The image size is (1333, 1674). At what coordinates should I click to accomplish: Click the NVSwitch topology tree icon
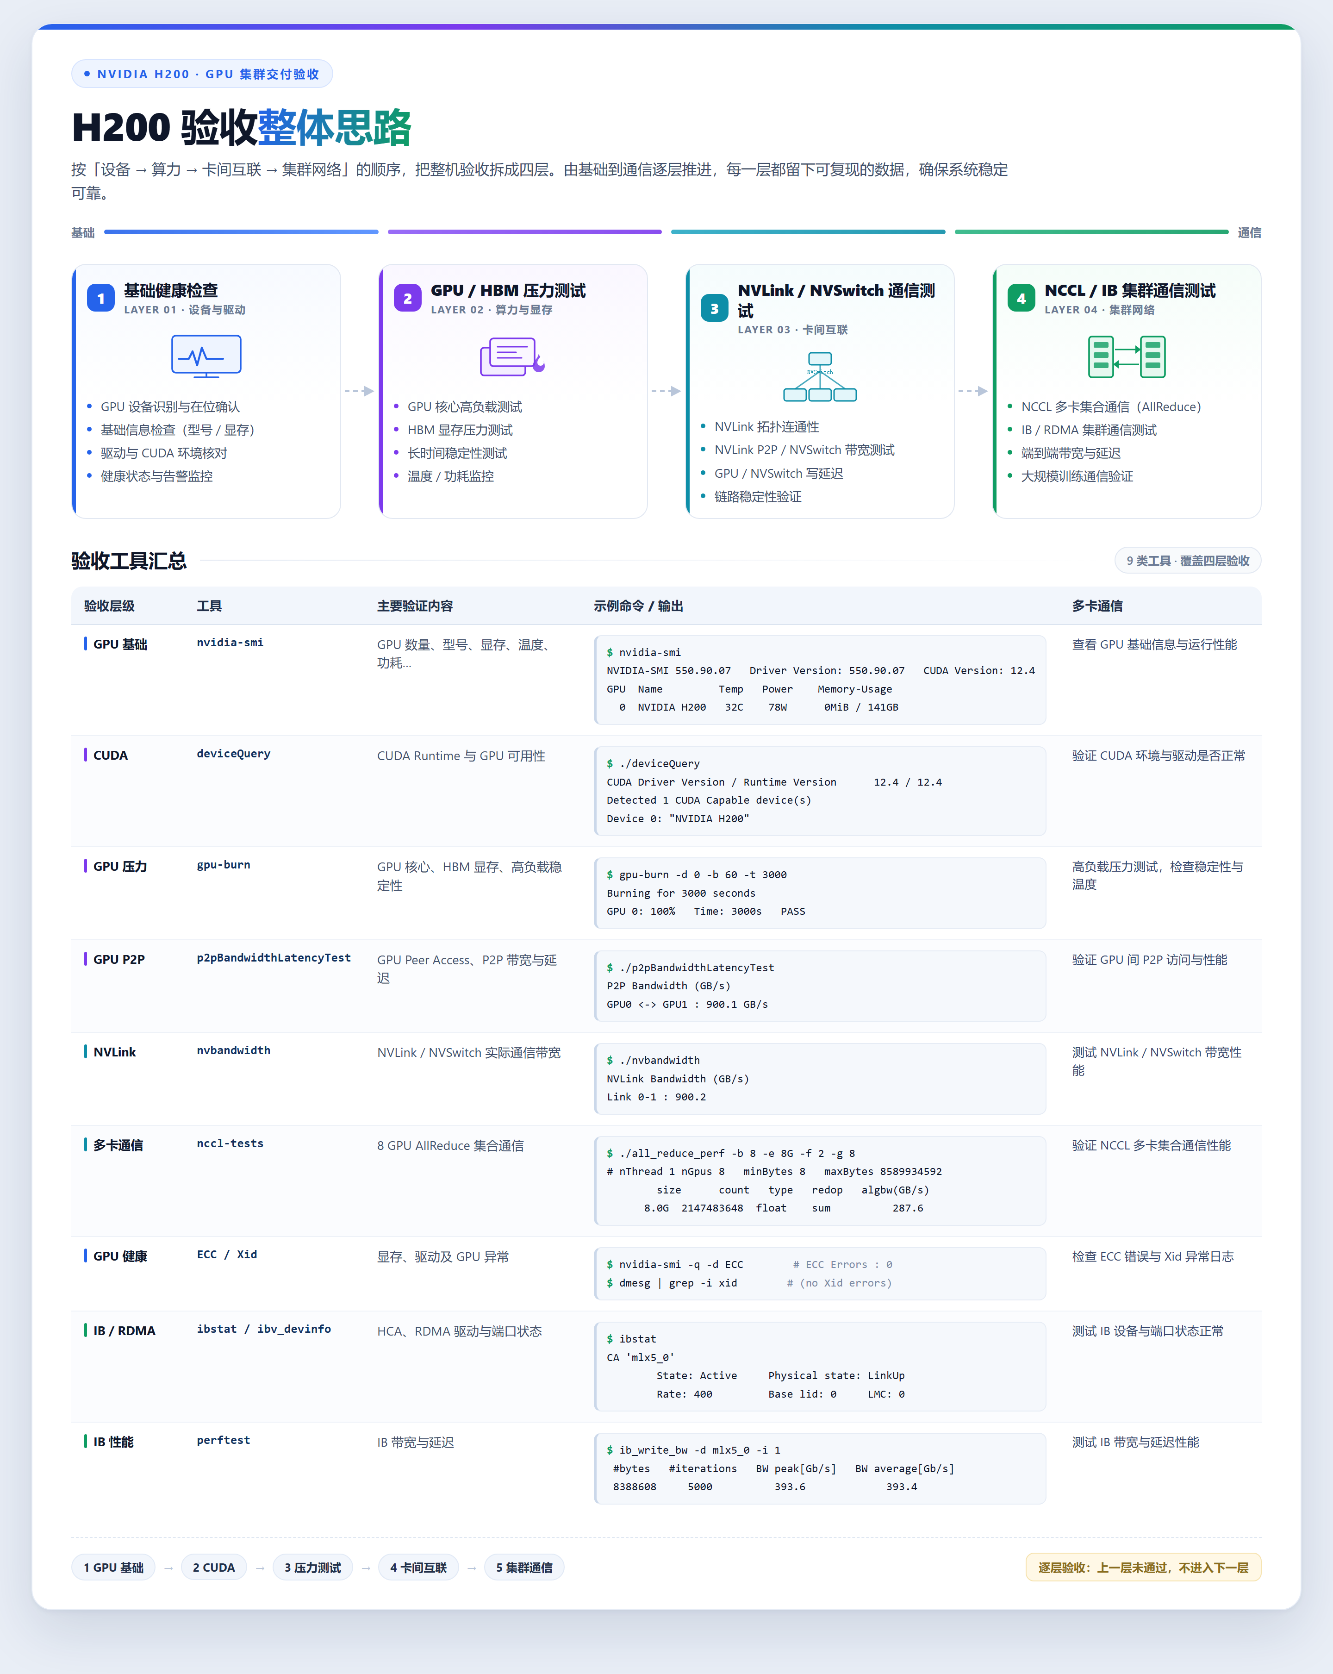point(820,376)
